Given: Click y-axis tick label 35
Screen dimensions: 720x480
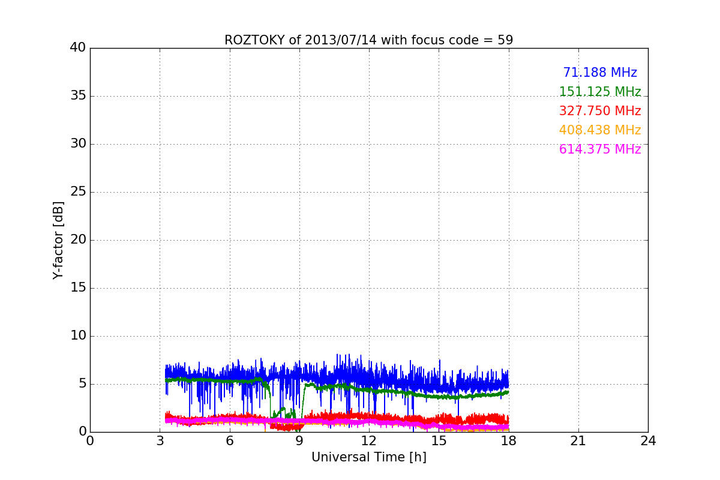Looking at the screenshot, I should click(78, 96).
